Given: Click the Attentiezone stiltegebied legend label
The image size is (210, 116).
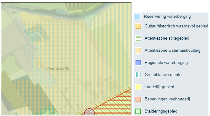Looking at the screenshot, I should click(167, 38).
